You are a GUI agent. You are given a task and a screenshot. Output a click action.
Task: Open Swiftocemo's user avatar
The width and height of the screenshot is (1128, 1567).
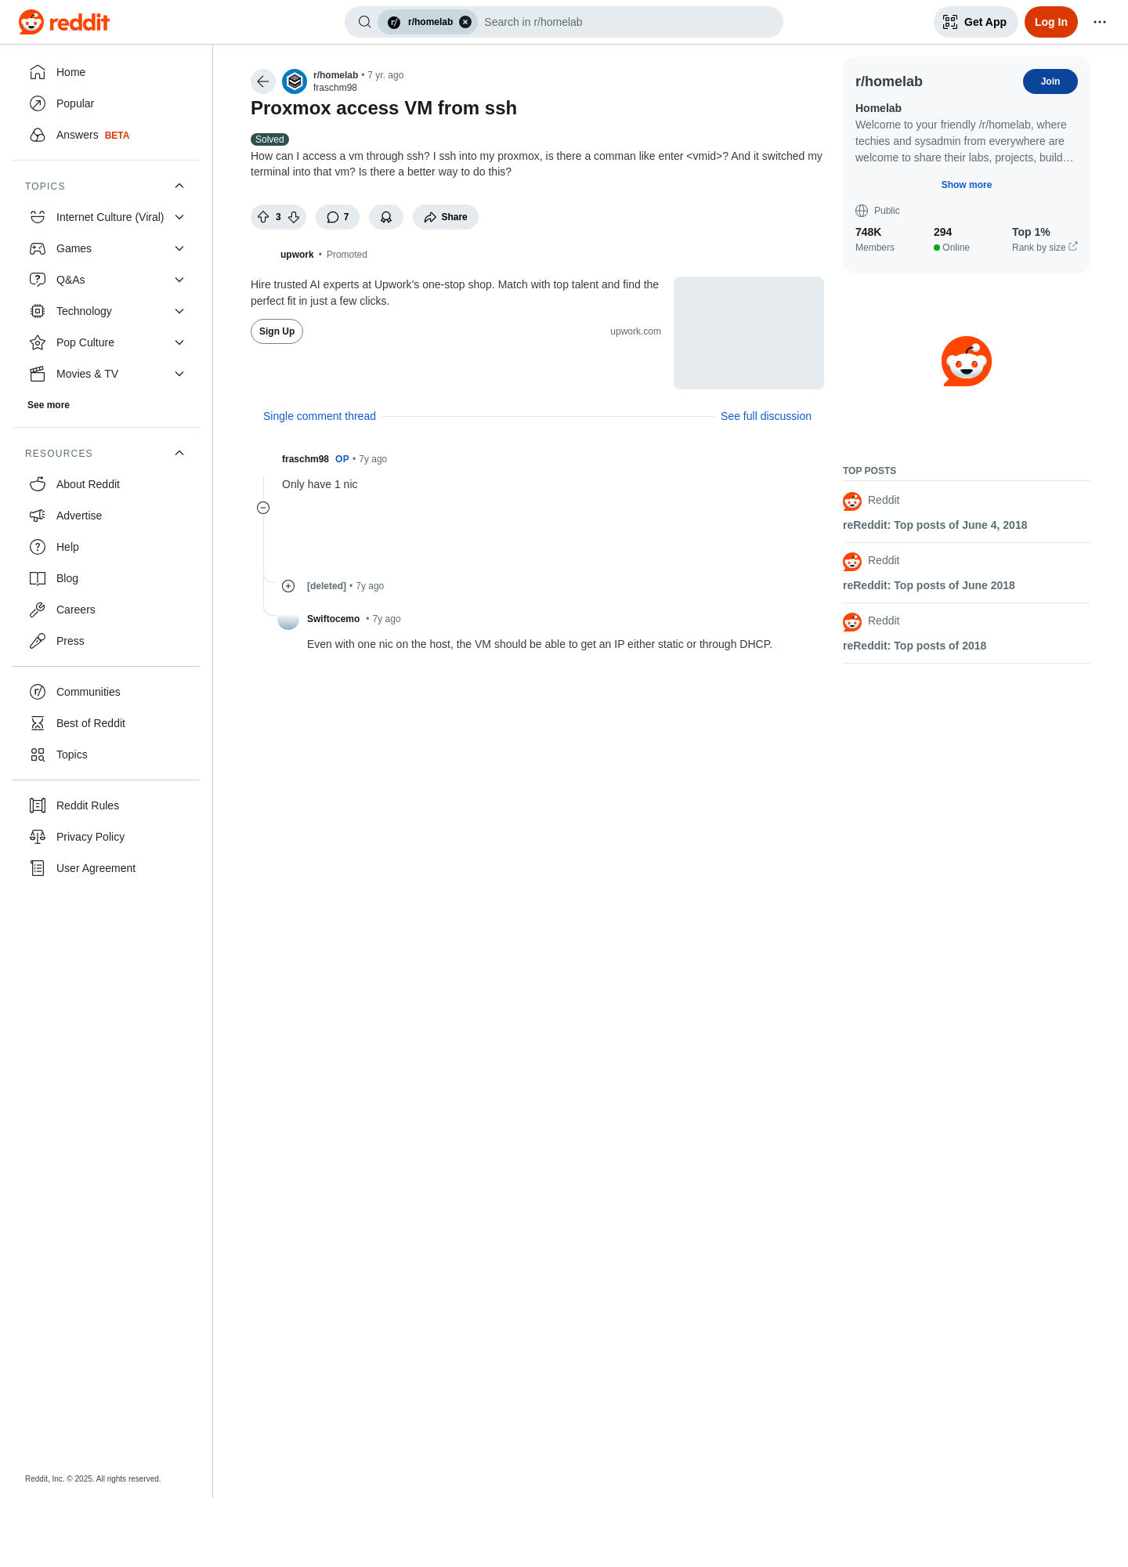pos(288,619)
